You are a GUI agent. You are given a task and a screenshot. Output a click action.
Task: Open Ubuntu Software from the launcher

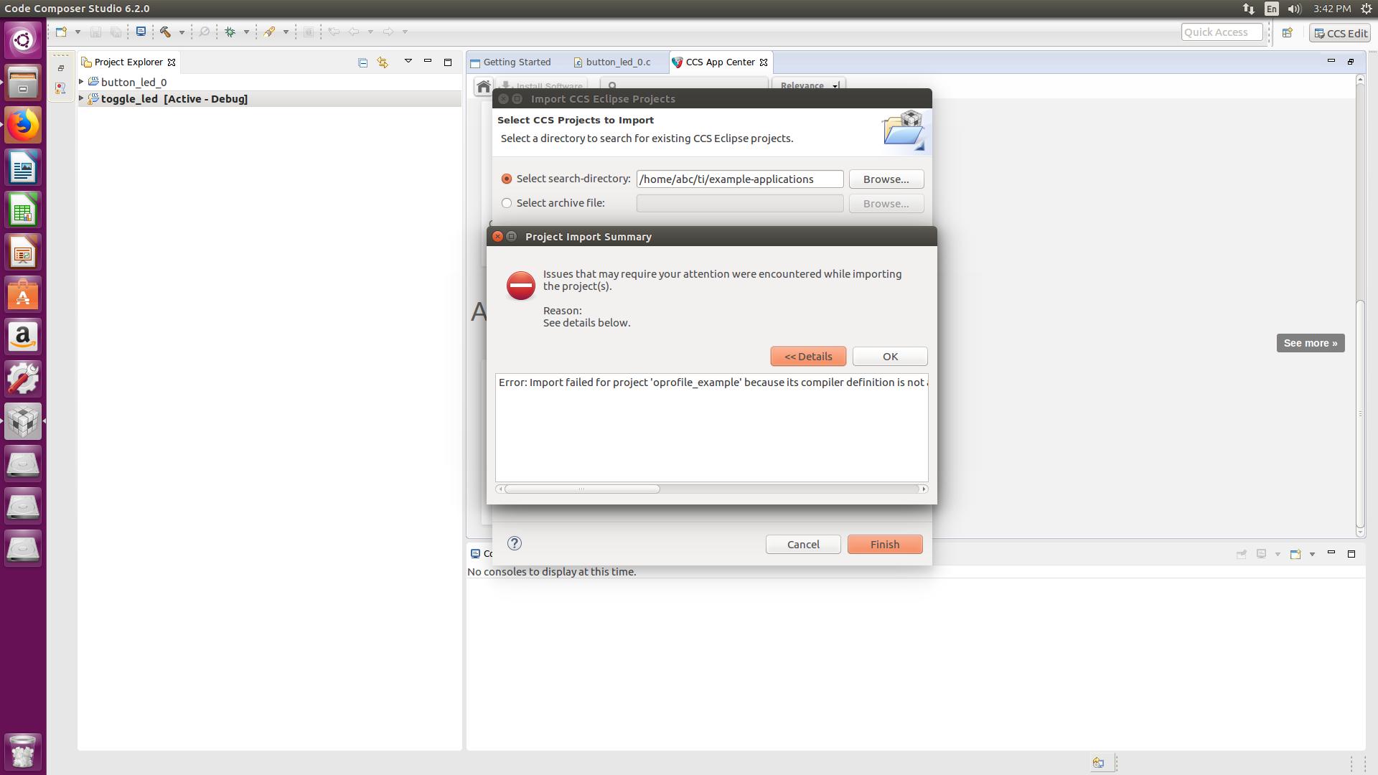pyautogui.click(x=23, y=295)
